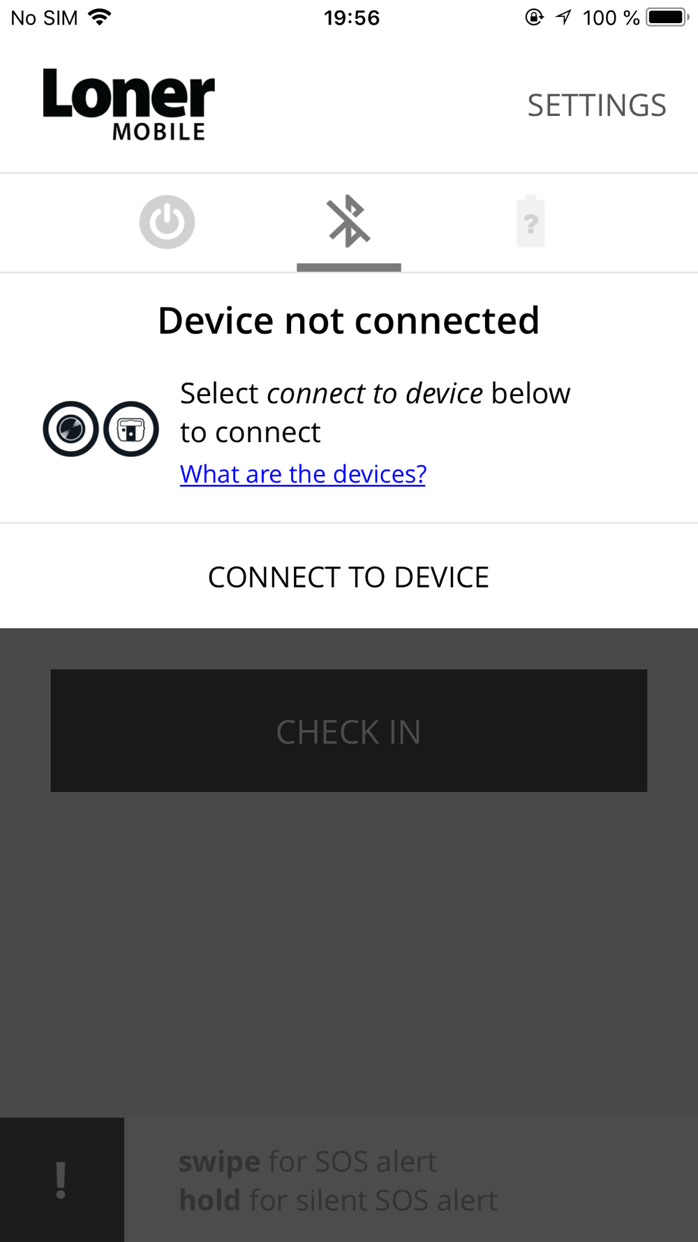This screenshot has height=1242, width=698.
Task: Tap the Wi-Fi icon in status bar
Action: point(101,17)
